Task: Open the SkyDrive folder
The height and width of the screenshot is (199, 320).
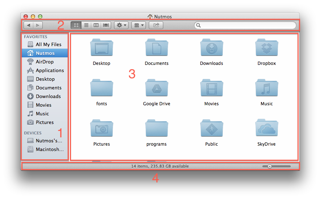Action: pos(266,129)
